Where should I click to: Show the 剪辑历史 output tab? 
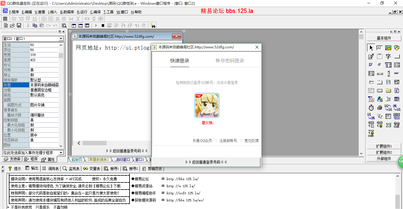coord(152,169)
